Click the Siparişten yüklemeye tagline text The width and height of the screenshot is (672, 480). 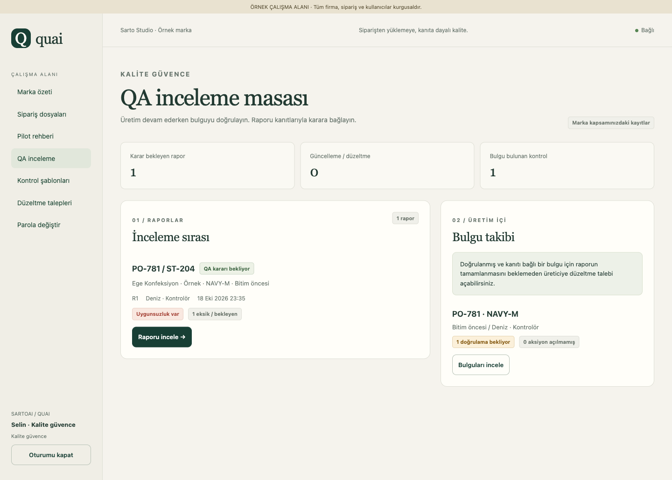point(413,30)
